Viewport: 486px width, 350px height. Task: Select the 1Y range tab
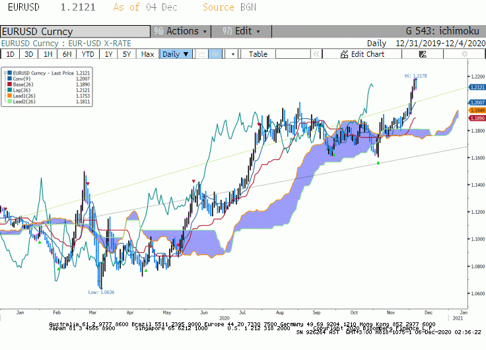coord(108,54)
